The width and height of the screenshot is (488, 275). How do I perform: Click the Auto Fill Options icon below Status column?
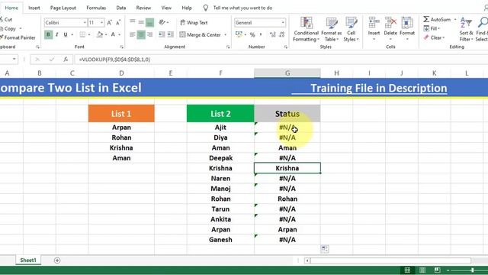coord(324,248)
